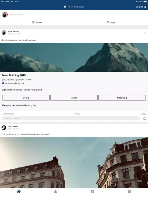Screen dimensions: 148x198
Task: Click the Image upload button
Action: pyautogui.click(x=111, y=22)
